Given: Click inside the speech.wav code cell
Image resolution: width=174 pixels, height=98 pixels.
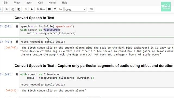Looking at the screenshot, I should (x=97, y=30).
